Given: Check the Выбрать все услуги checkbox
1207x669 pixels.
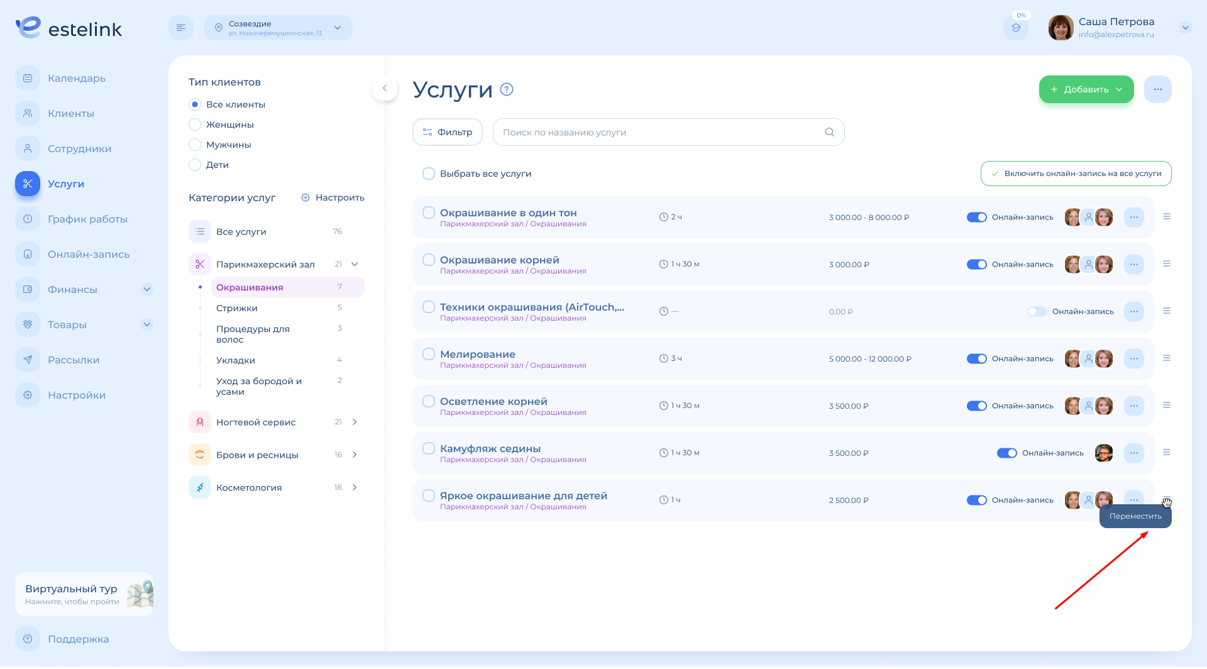Looking at the screenshot, I should [429, 174].
